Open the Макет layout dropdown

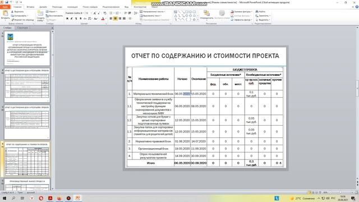pos(52,11)
